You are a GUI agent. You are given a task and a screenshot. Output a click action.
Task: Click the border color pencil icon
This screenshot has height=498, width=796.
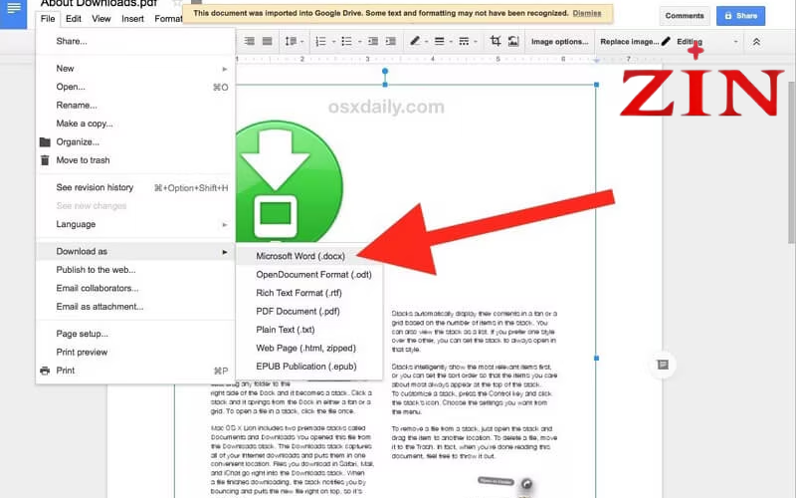(415, 41)
